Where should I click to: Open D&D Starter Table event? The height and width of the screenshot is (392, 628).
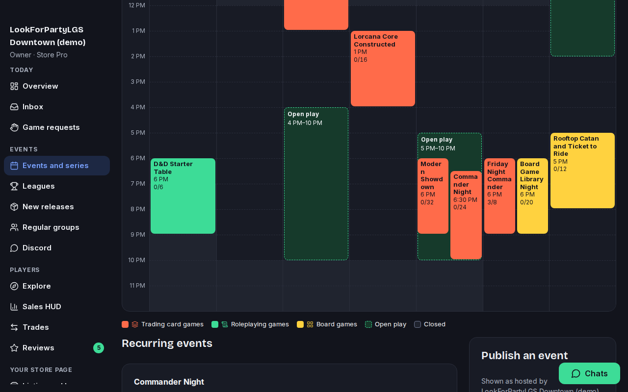click(183, 196)
